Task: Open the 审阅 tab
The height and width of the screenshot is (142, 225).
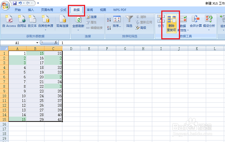Action: [x=90, y=10]
